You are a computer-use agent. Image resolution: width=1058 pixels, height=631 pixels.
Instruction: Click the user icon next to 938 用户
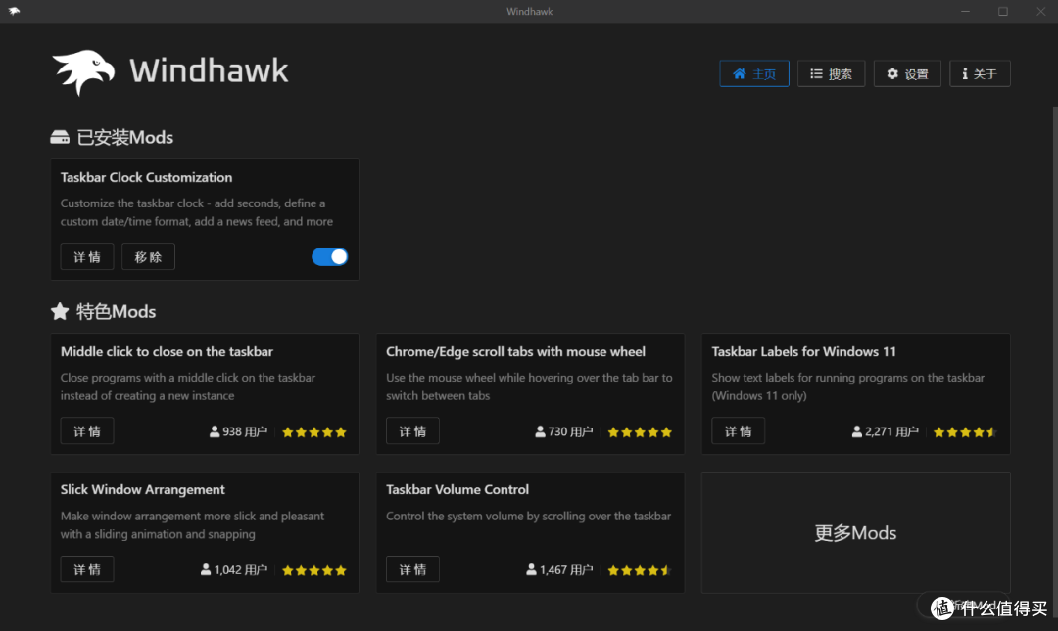point(213,430)
